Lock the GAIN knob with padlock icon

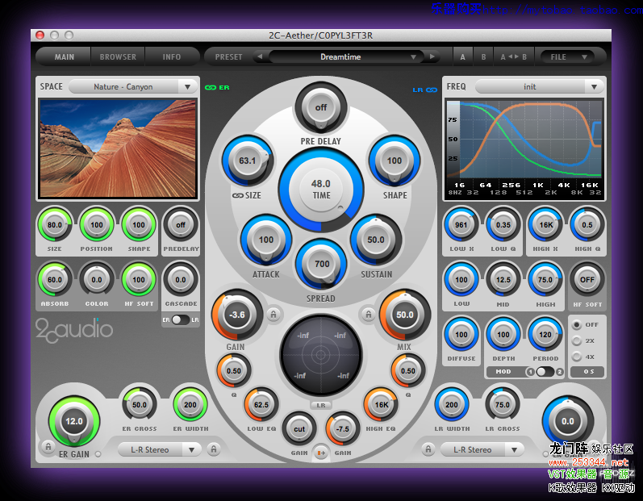(x=273, y=315)
